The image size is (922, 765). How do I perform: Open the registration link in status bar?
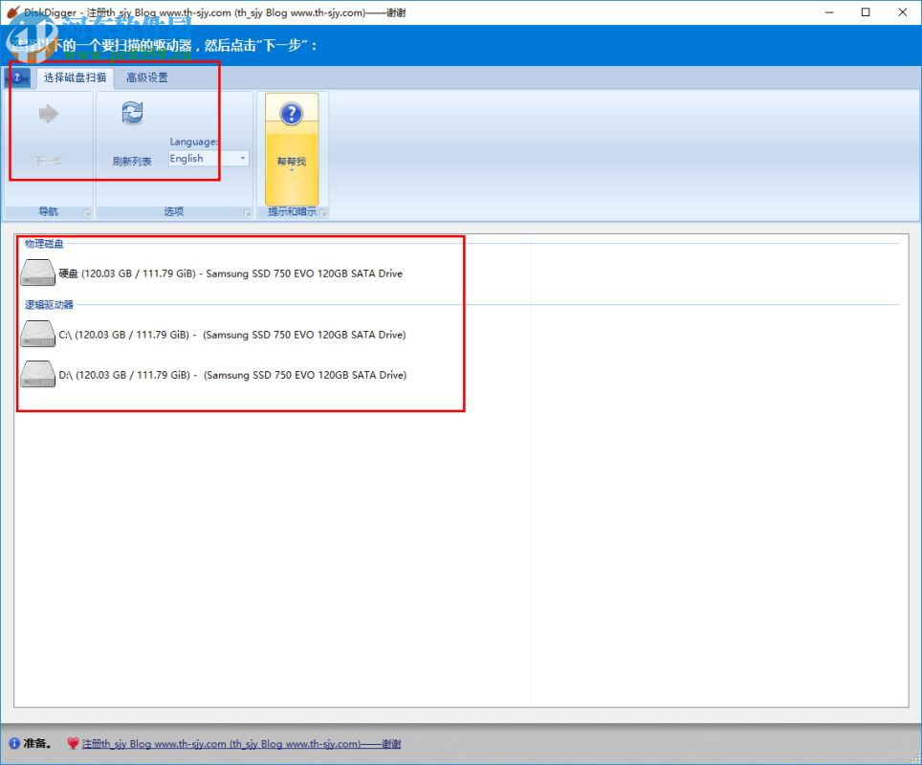(x=241, y=744)
